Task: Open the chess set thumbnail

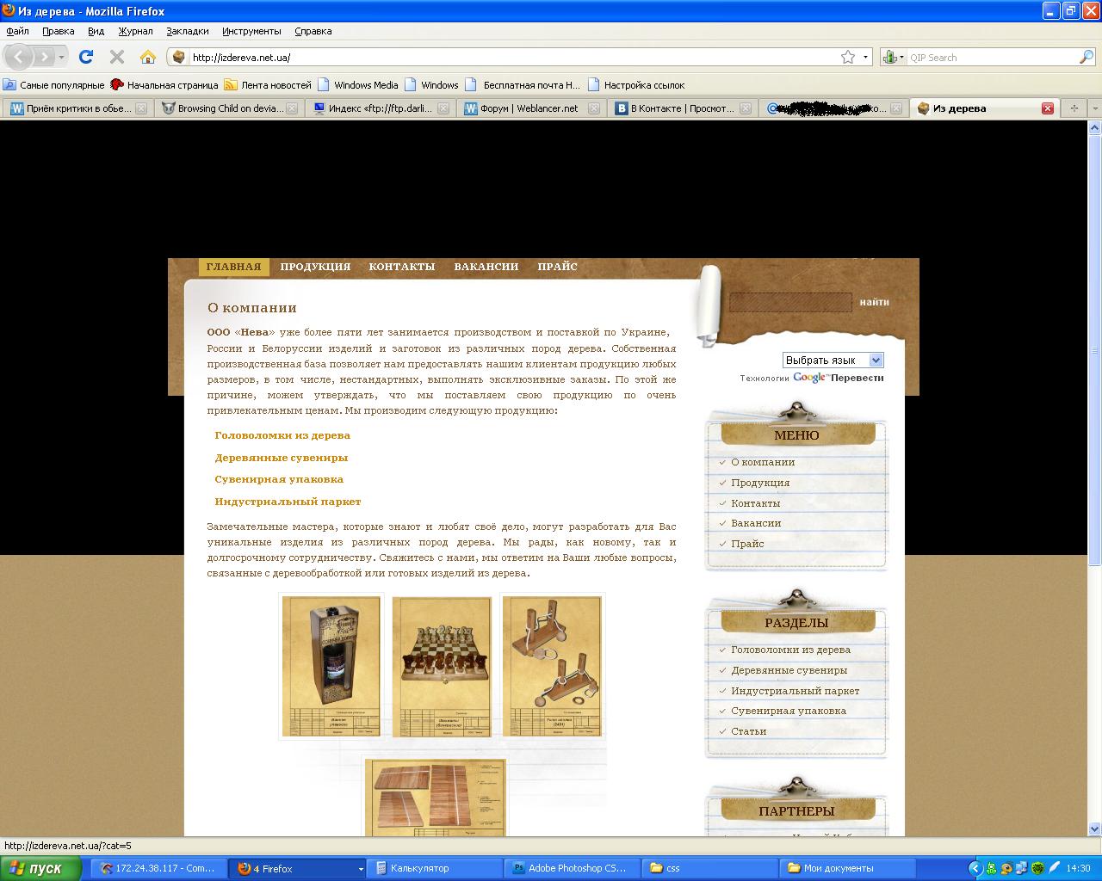Action: tap(442, 666)
